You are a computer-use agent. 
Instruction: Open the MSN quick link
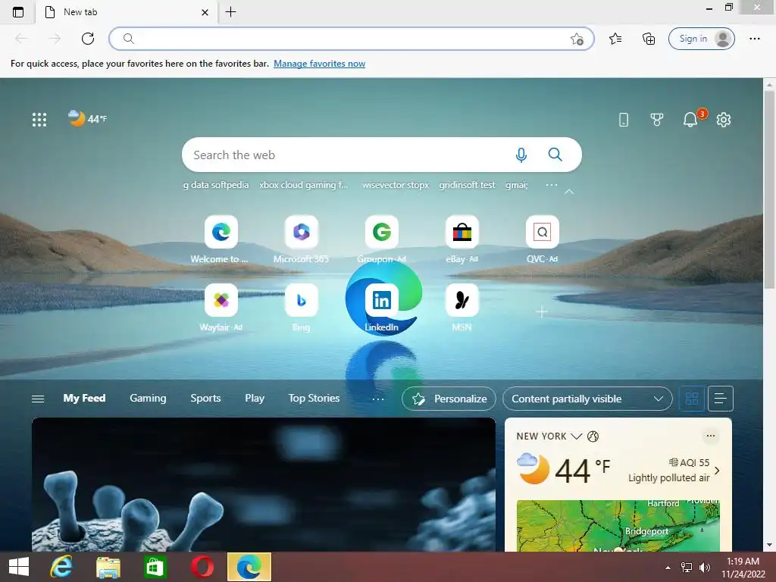(x=462, y=308)
